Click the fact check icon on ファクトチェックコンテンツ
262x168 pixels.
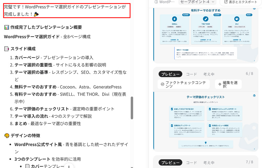(162, 84)
